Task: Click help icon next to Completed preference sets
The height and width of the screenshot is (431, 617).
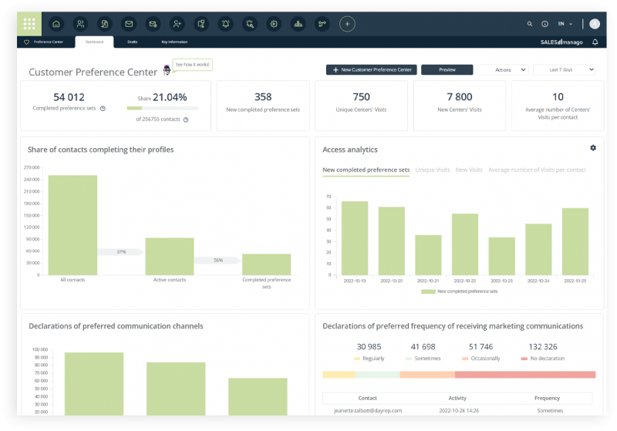Action: 103,109
